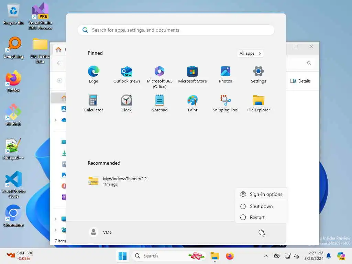This screenshot has width=352, height=264.
Task: Open Settings from the pinned apps
Action: tap(258, 75)
